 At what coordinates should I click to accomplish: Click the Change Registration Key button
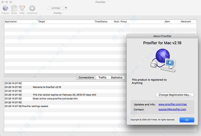point(175,95)
